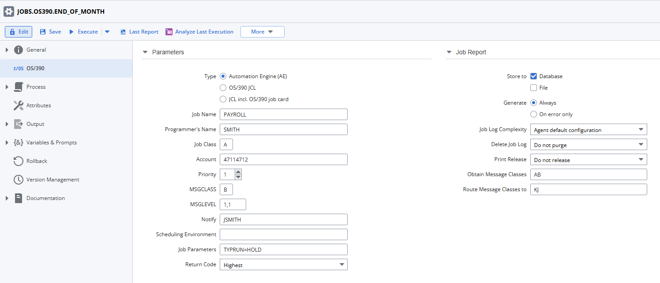Image resolution: width=660 pixels, height=283 pixels.
Task: Open the Attributes wrench icon in sidebar
Action: [x=19, y=106]
